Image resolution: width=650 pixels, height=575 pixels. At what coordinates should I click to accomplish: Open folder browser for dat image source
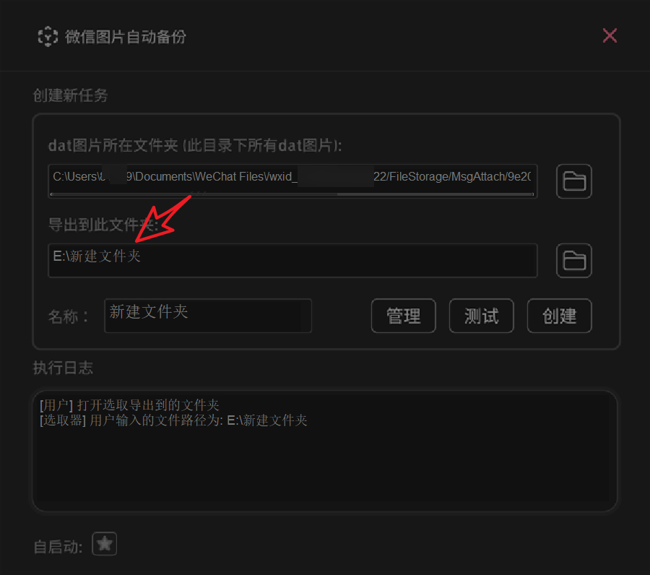point(573,181)
